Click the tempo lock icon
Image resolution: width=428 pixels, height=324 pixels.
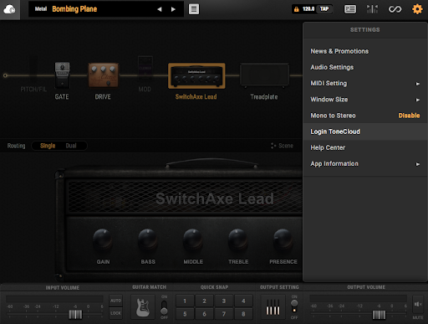[x=297, y=9]
